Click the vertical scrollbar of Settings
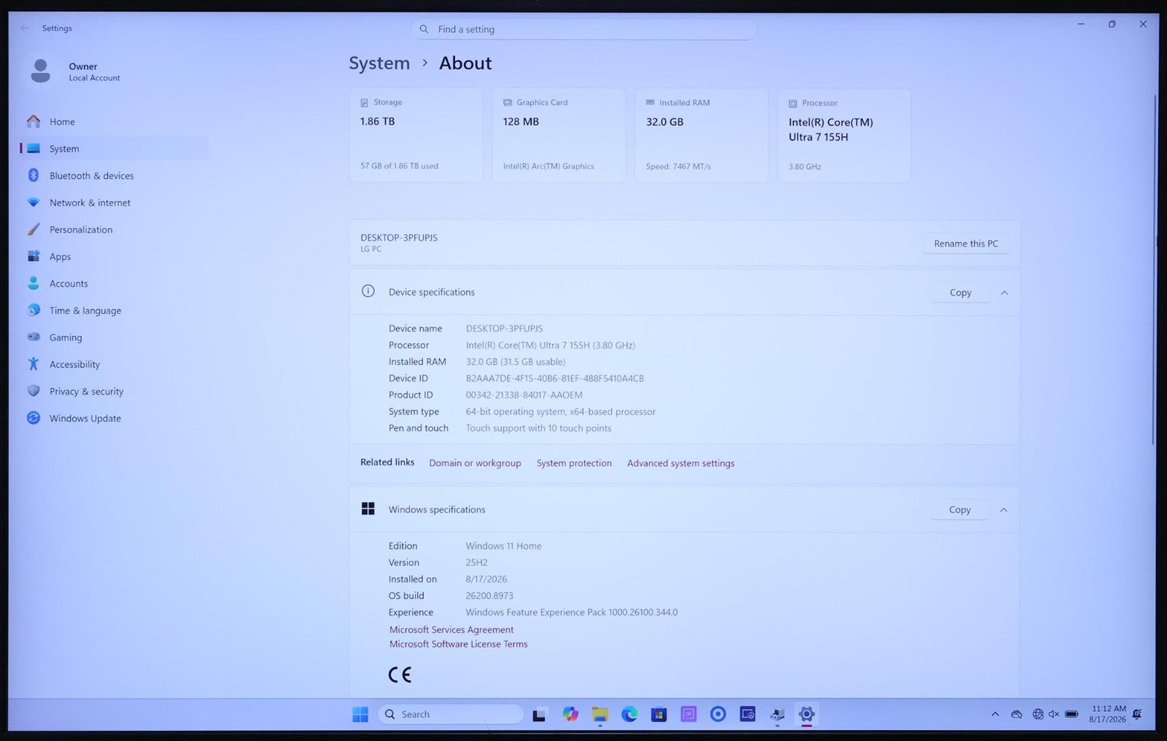 point(1154,270)
